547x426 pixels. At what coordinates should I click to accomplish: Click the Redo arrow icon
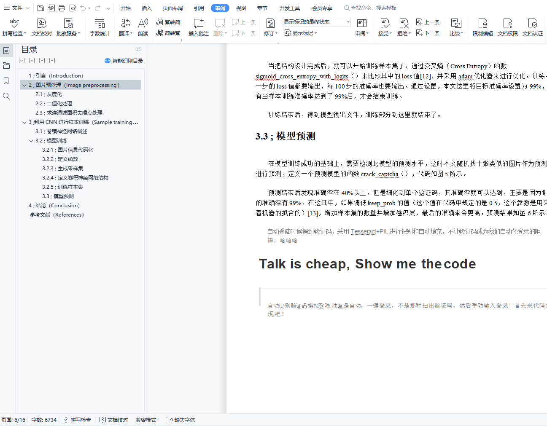click(97, 8)
